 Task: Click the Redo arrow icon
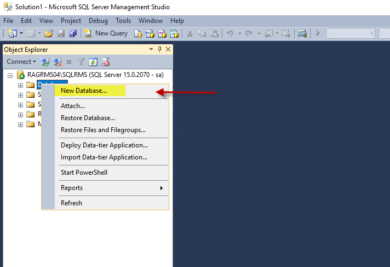[249, 33]
